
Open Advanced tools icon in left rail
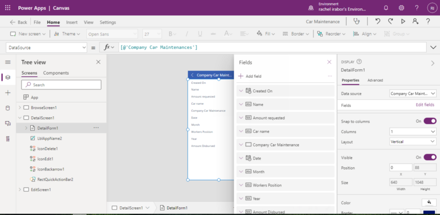[x=8, y=139]
